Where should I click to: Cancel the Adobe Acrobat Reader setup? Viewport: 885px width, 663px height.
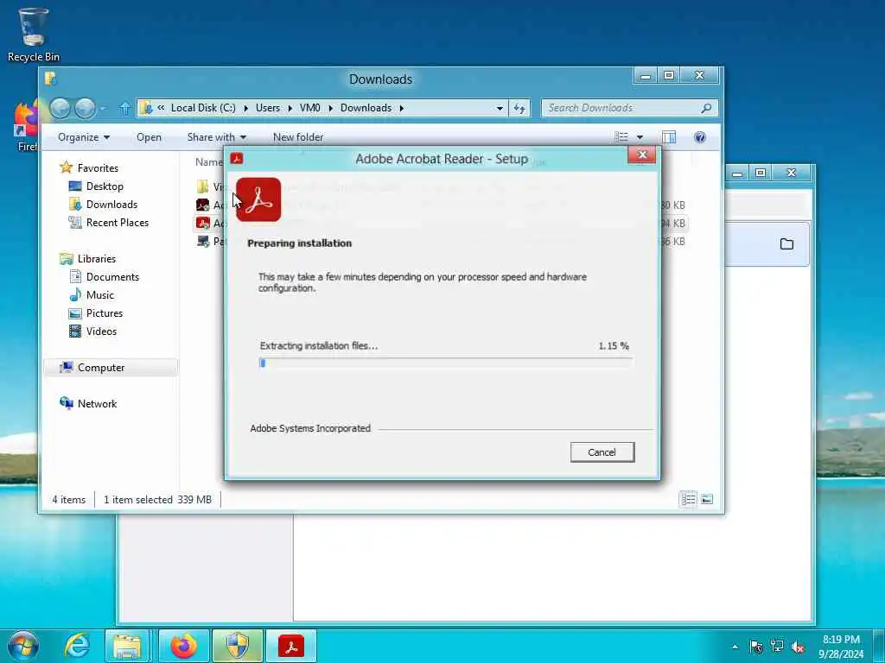tap(602, 452)
